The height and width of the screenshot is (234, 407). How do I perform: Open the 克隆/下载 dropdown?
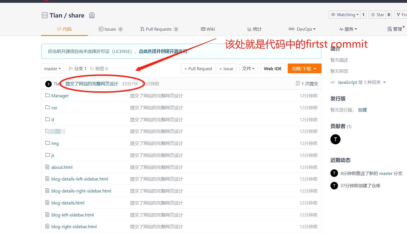[x=304, y=69]
